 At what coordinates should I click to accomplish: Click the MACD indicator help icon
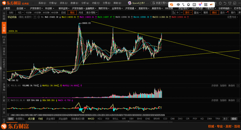9,100
